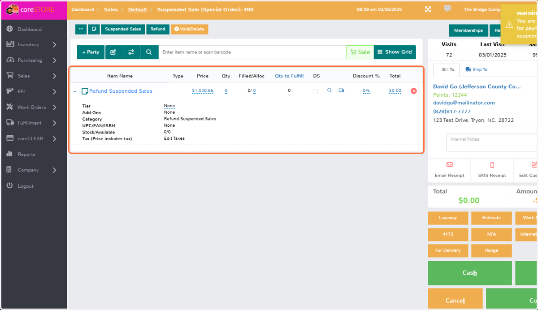Click the delivery truck icon in item row
Image resolution: width=538 pixels, height=310 pixels.
342,90
